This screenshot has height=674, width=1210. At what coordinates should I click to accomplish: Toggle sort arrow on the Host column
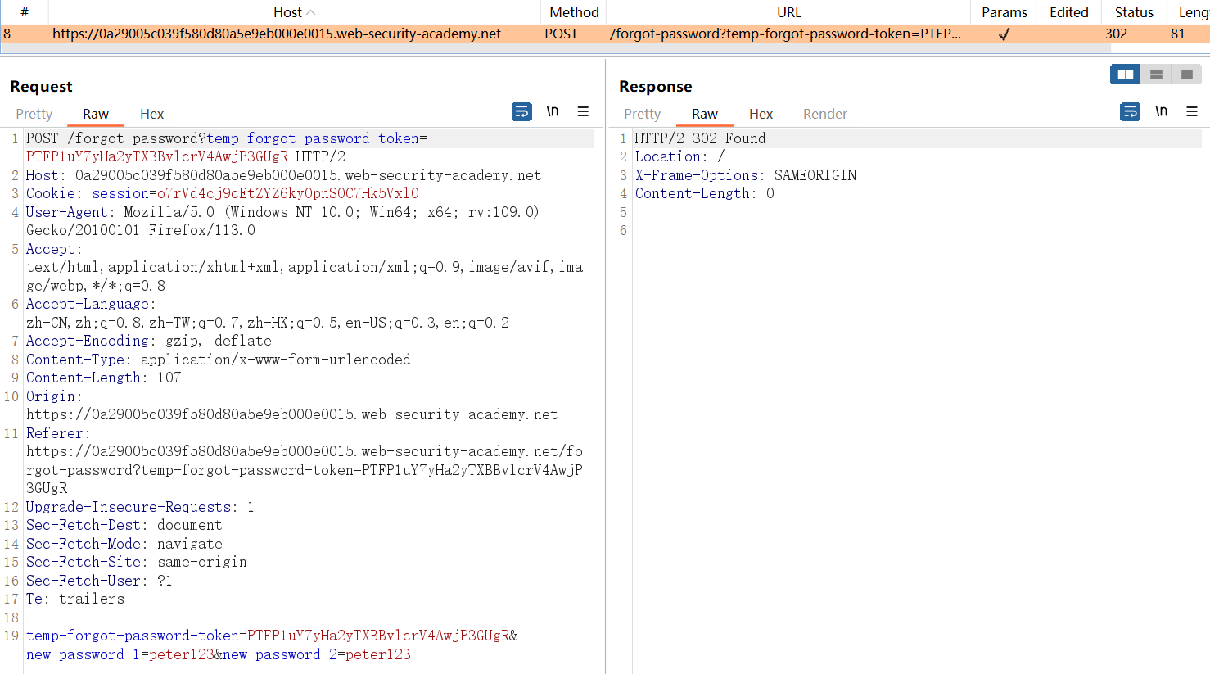tap(310, 12)
